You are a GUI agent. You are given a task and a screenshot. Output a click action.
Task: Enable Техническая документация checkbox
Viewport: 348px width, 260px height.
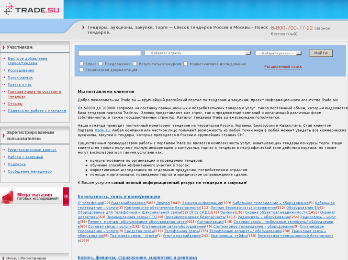coord(81,70)
